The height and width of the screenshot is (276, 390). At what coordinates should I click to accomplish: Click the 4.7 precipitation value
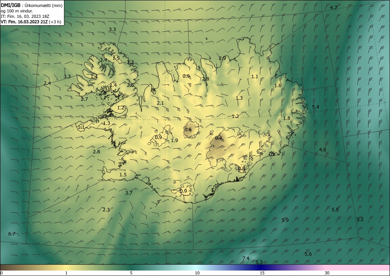(333, 8)
